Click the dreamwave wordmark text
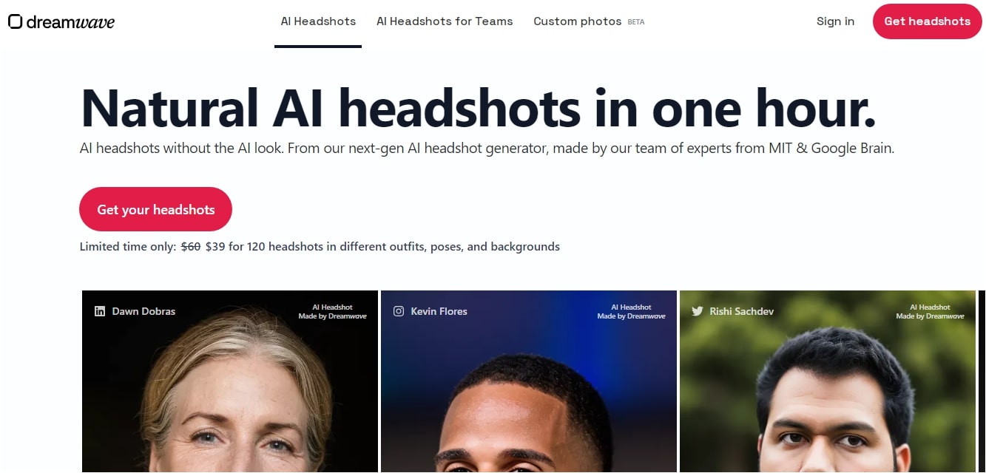Image resolution: width=986 pixels, height=473 pixels. (x=71, y=21)
